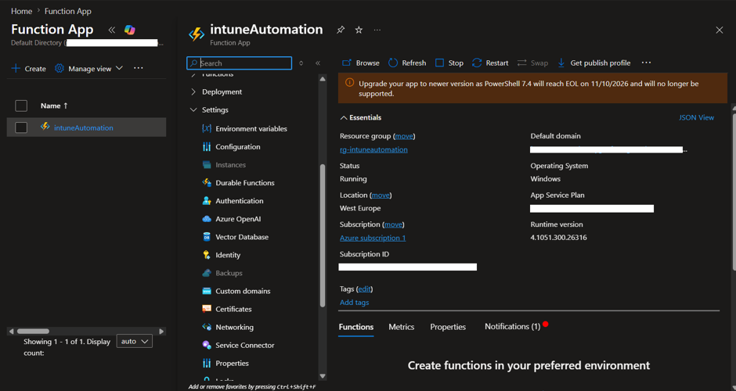
Task: Click the sidebar scroll down arrow
Action: 323,376
